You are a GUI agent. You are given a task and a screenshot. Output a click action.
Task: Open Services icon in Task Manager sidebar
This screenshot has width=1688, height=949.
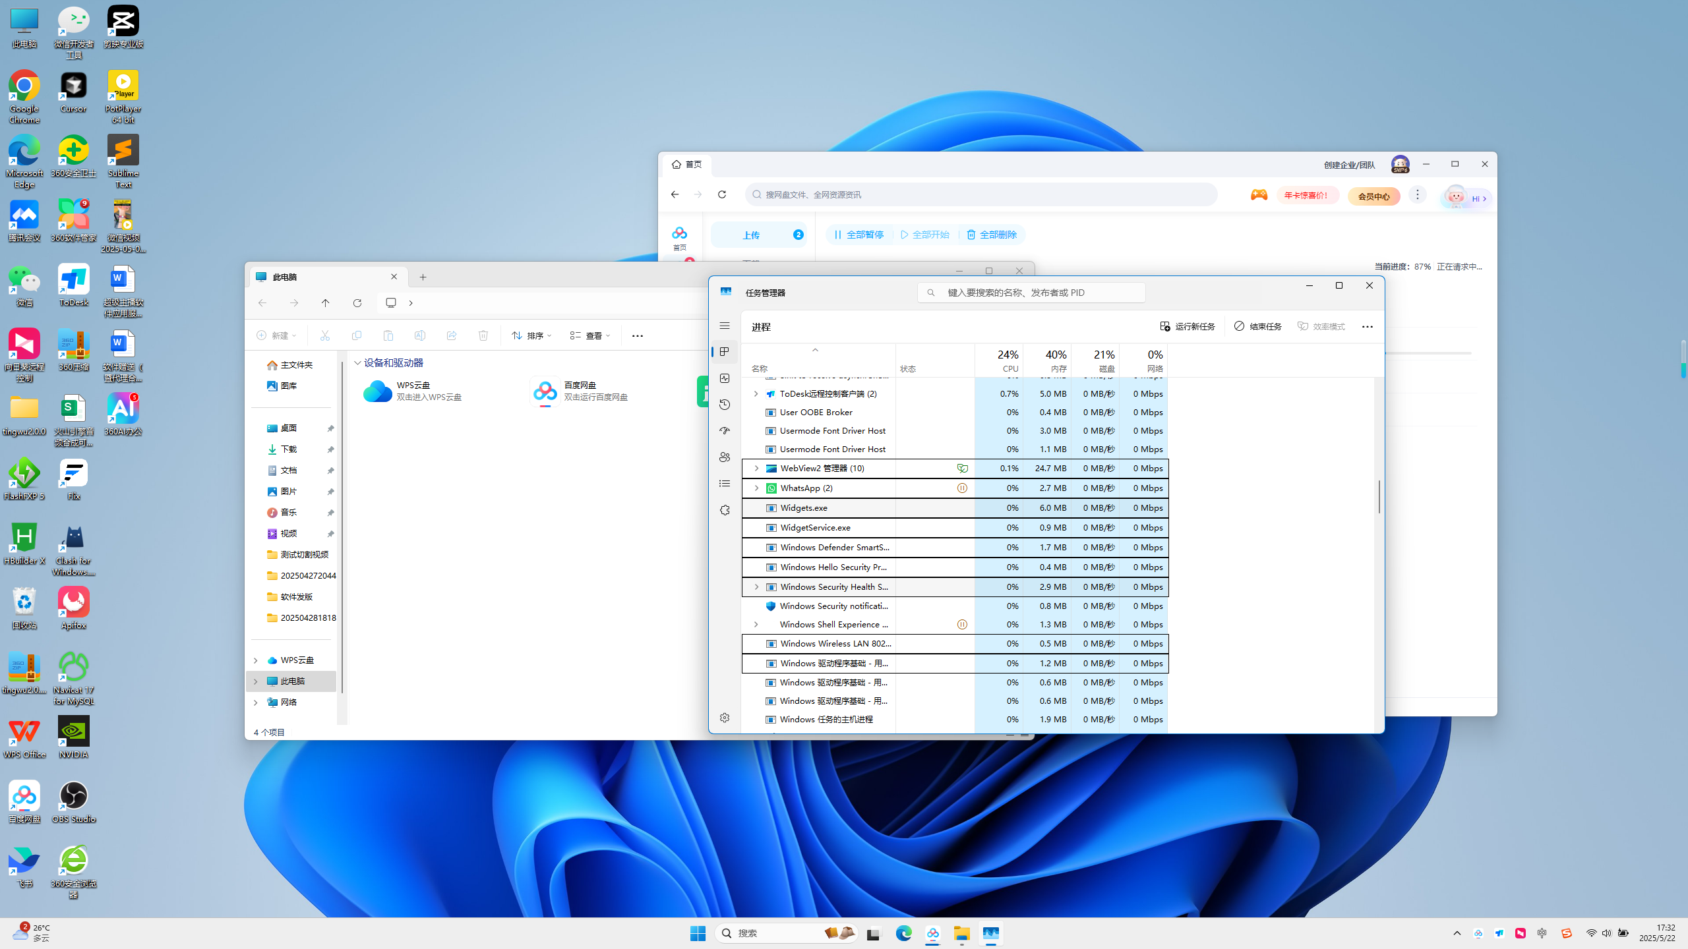coord(725,510)
